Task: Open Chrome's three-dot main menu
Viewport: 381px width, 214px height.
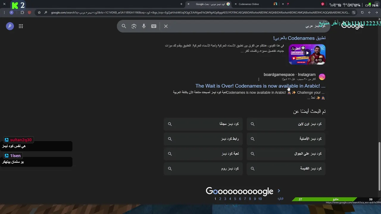Action: (4, 12)
